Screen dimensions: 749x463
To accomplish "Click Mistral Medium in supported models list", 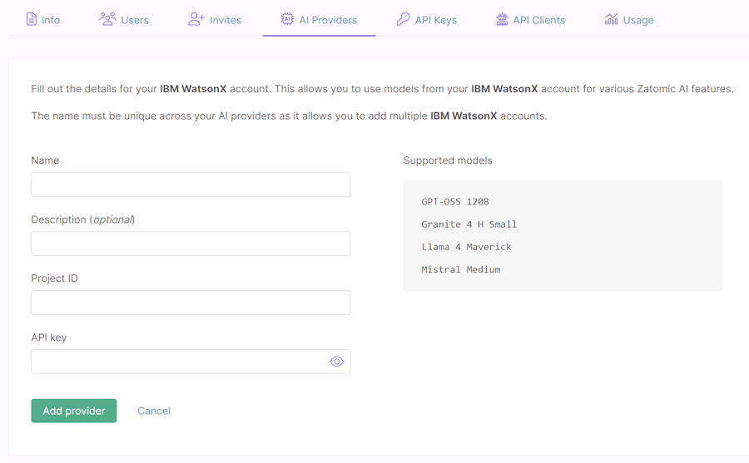I will (461, 269).
